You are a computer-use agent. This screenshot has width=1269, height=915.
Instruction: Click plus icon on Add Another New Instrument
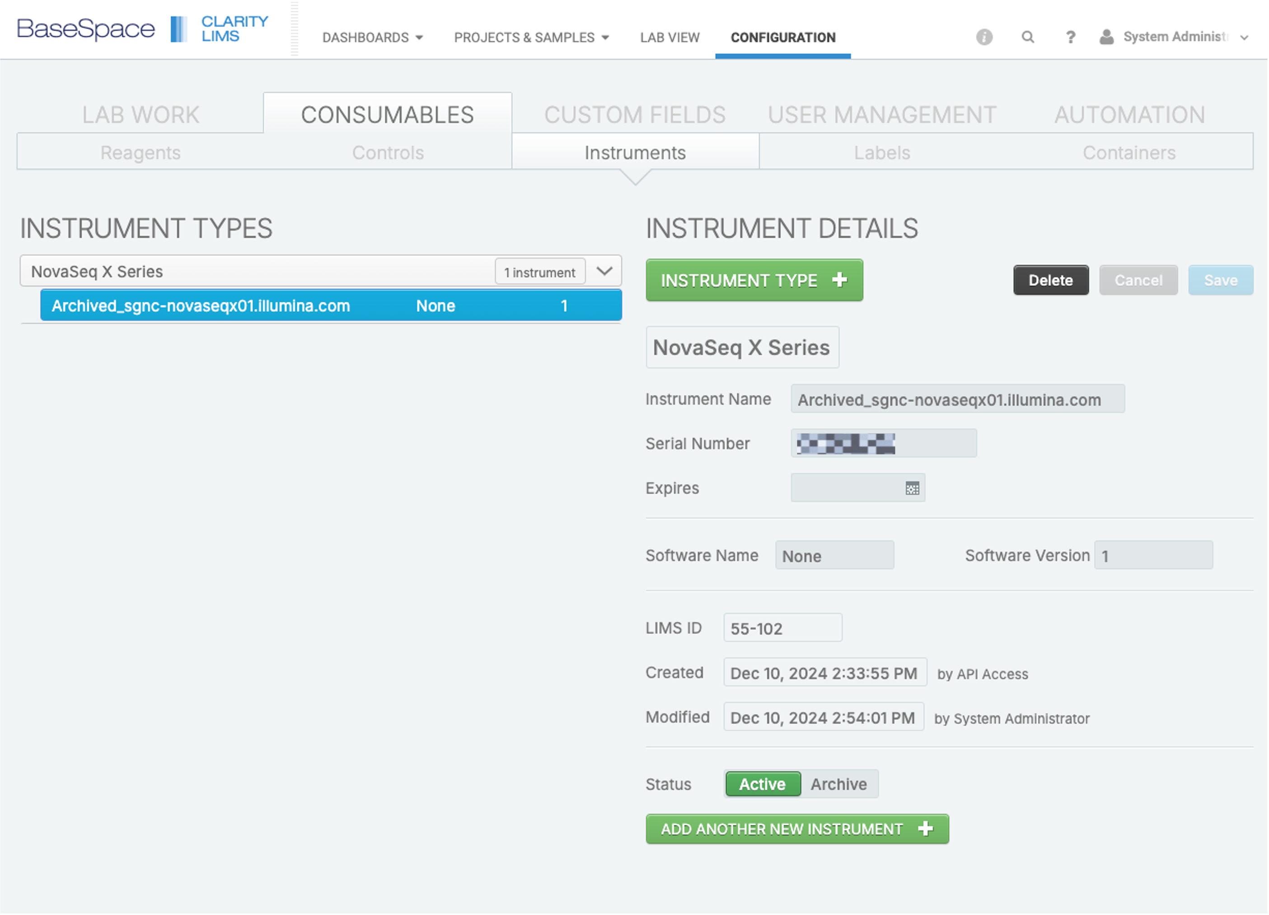click(926, 828)
